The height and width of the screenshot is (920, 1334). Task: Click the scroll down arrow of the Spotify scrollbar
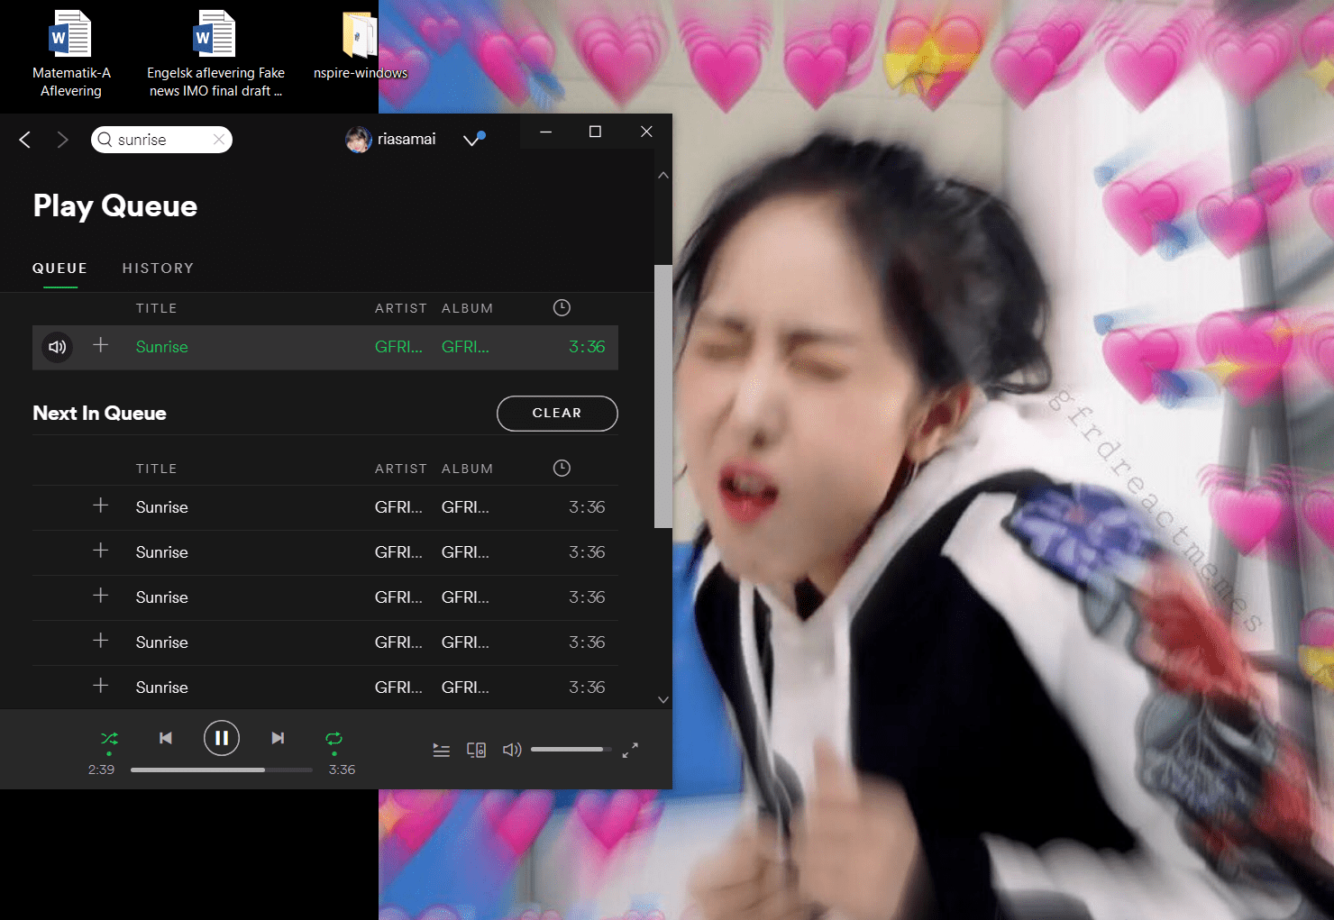tap(663, 699)
